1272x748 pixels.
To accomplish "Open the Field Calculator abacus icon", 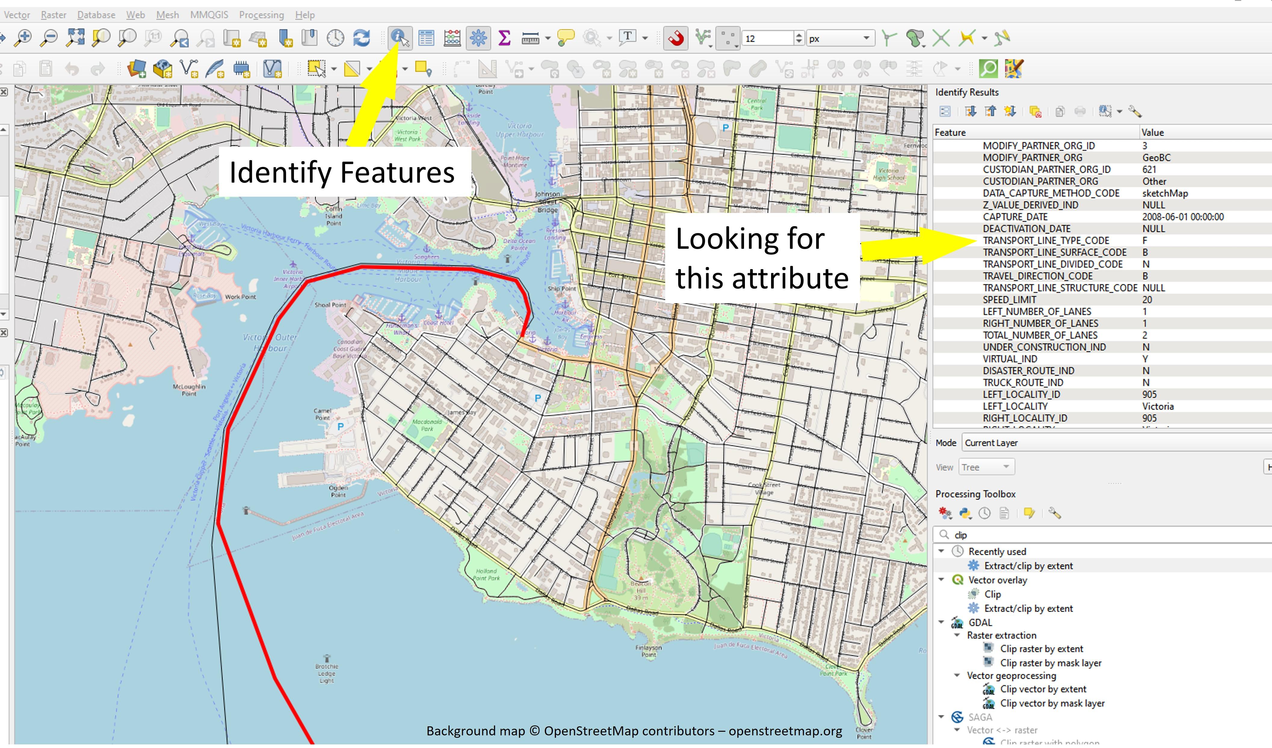I will point(452,38).
